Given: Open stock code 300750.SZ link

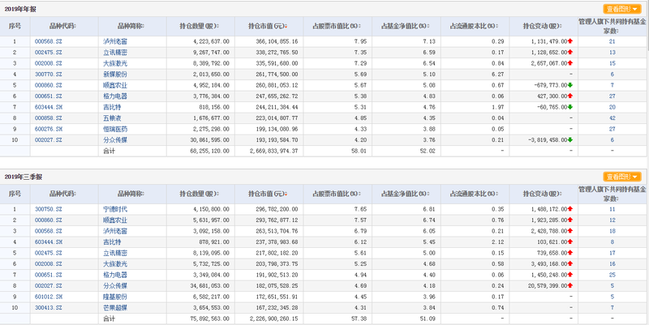Looking at the screenshot, I should point(49,209).
